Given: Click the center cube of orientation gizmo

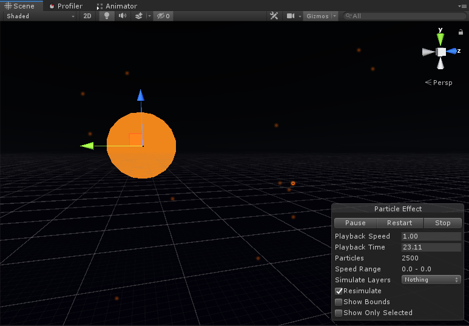Looking at the screenshot, I should [441, 52].
